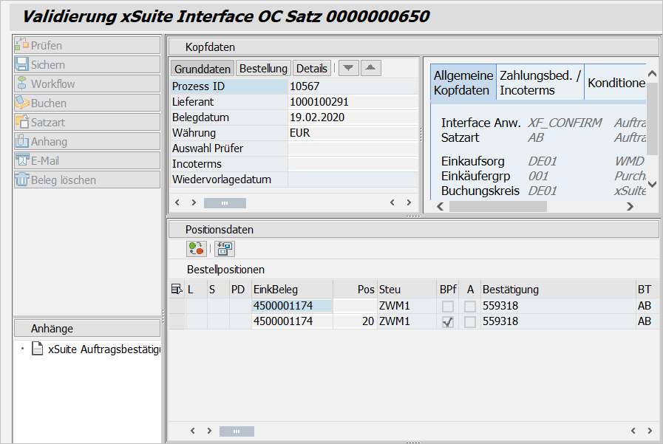This screenshot has width=663, height=444.
Task: Click the green-red refresh icon in Positionsdaten
Action: click(196, 250)
